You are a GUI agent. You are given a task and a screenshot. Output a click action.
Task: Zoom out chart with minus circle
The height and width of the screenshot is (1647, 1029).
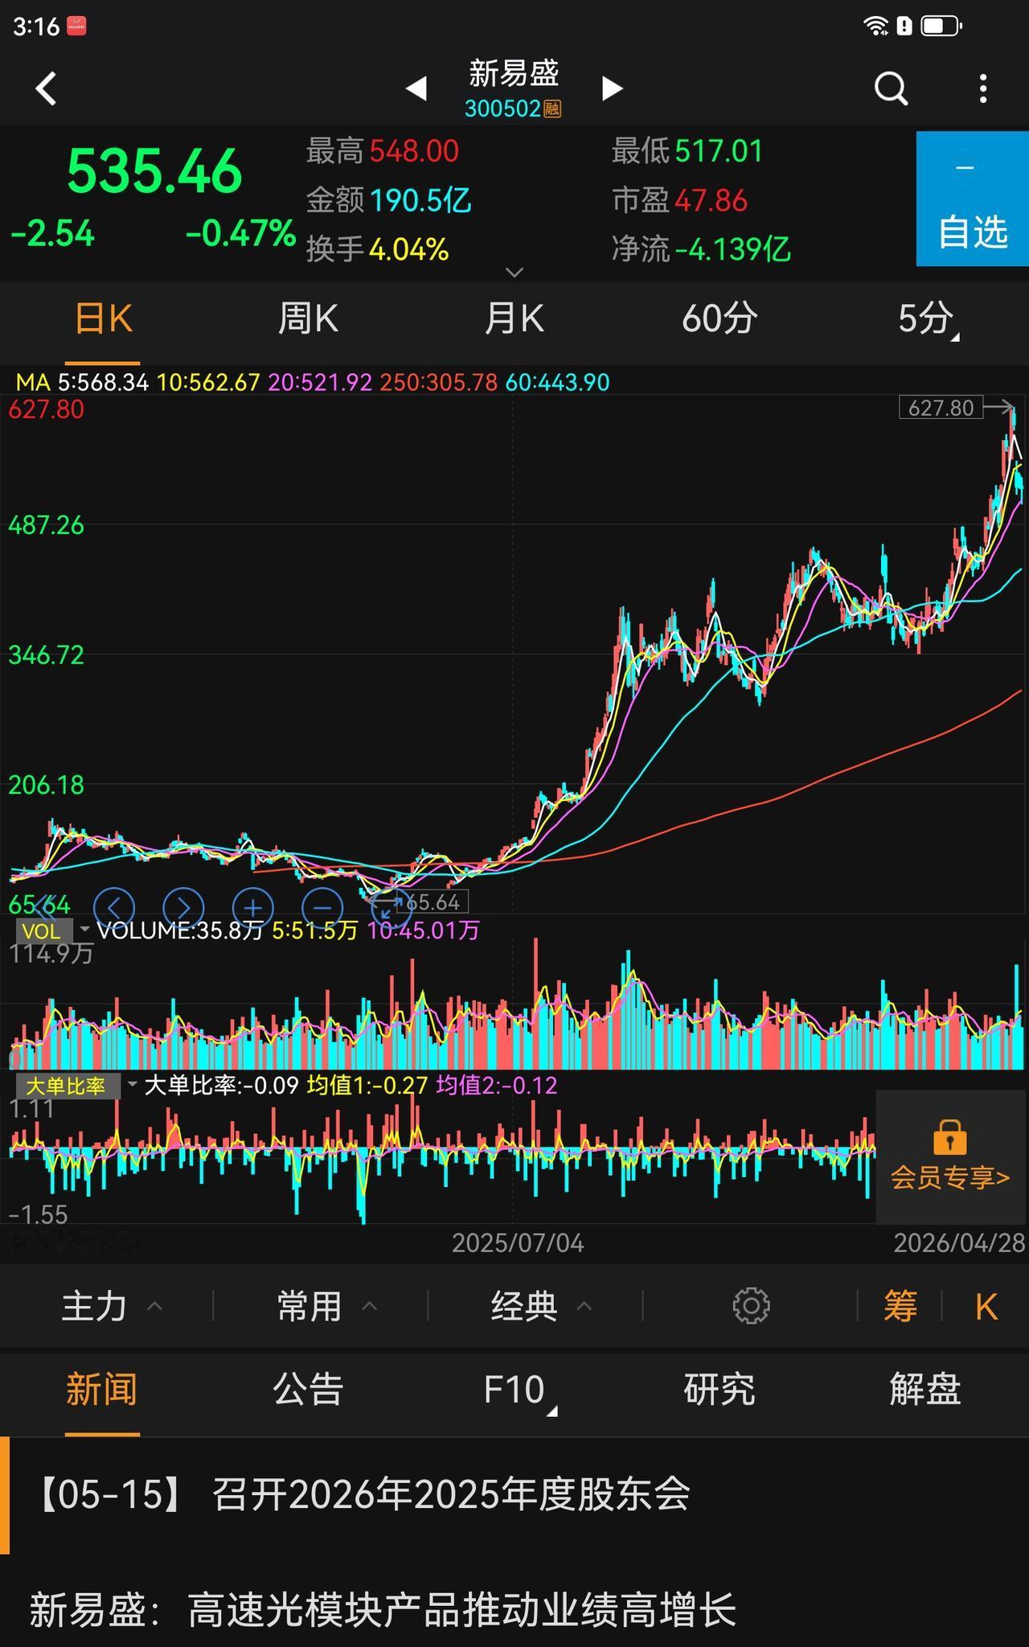322,908
